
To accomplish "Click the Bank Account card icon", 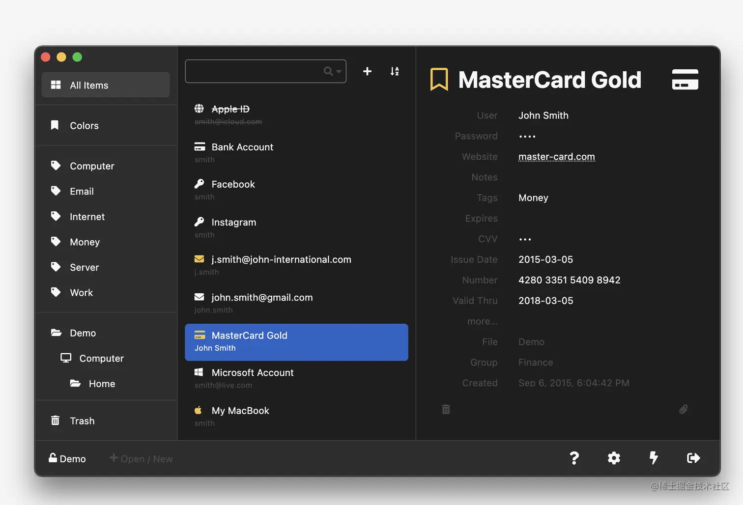I will coord(200,146).
